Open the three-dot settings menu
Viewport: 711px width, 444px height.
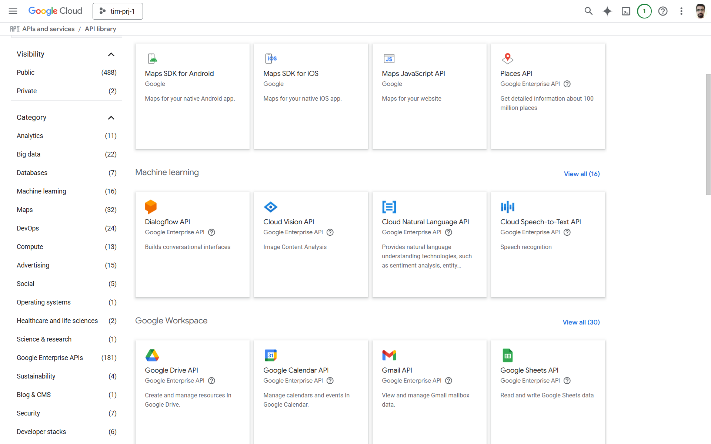point(681,11)
